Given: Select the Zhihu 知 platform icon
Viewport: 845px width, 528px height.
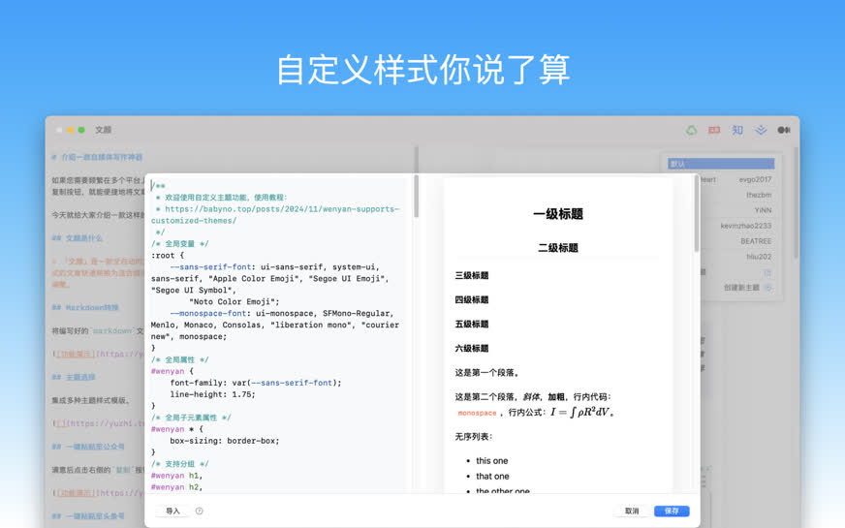Looking at the screenshot, I should pos(737,130).
